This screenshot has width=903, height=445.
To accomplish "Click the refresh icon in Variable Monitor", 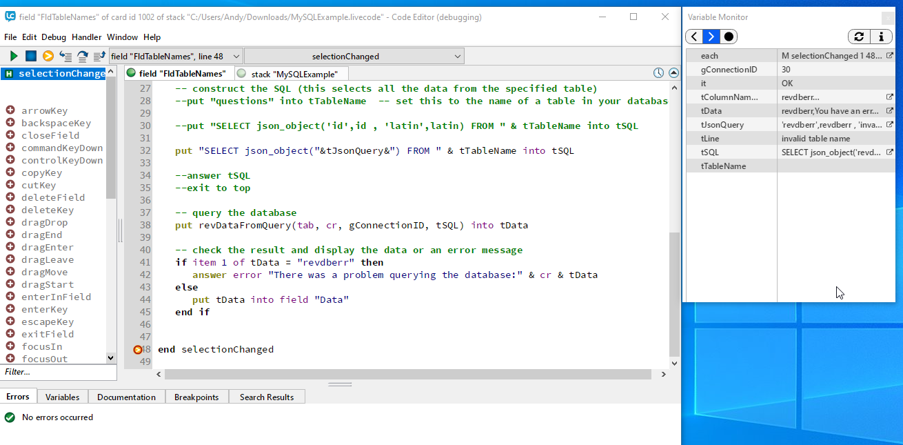I will click(x=859, y=37).
